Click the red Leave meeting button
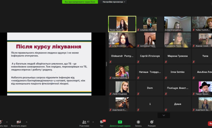 [x=210, y=123]
